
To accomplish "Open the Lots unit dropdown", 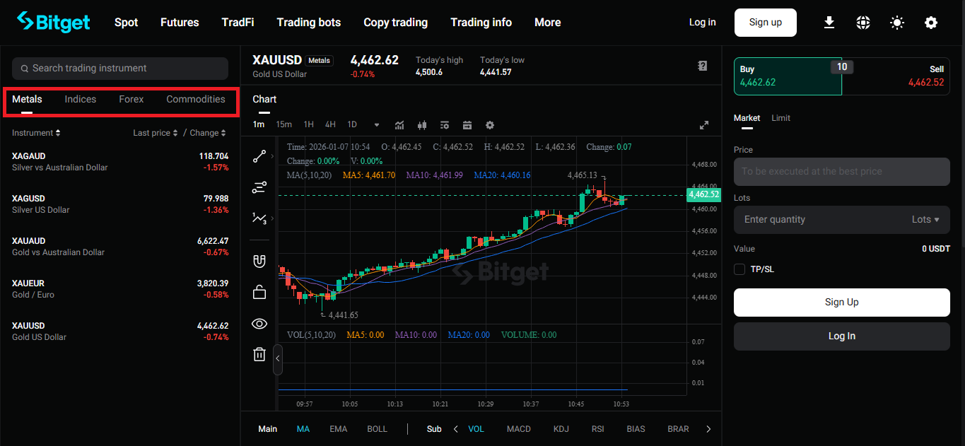I will pyautogui.click(x=925, y=219).
